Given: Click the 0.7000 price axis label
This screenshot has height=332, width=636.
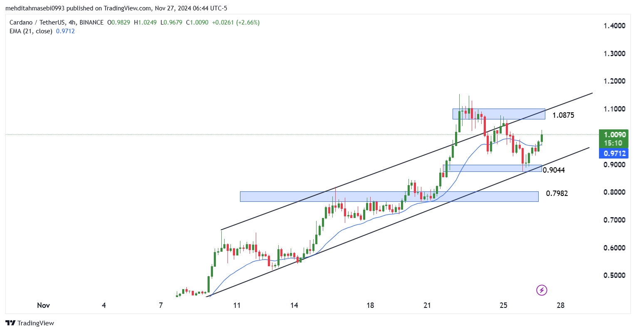Looking at the screenshot, I should click(x=614, y=220).
